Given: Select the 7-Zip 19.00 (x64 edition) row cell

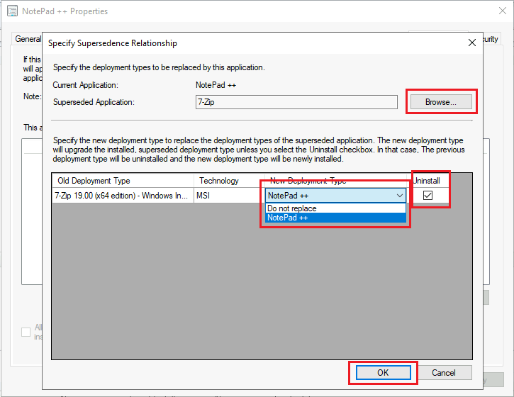Looking at the screenshot, I should tap(123, 196).
